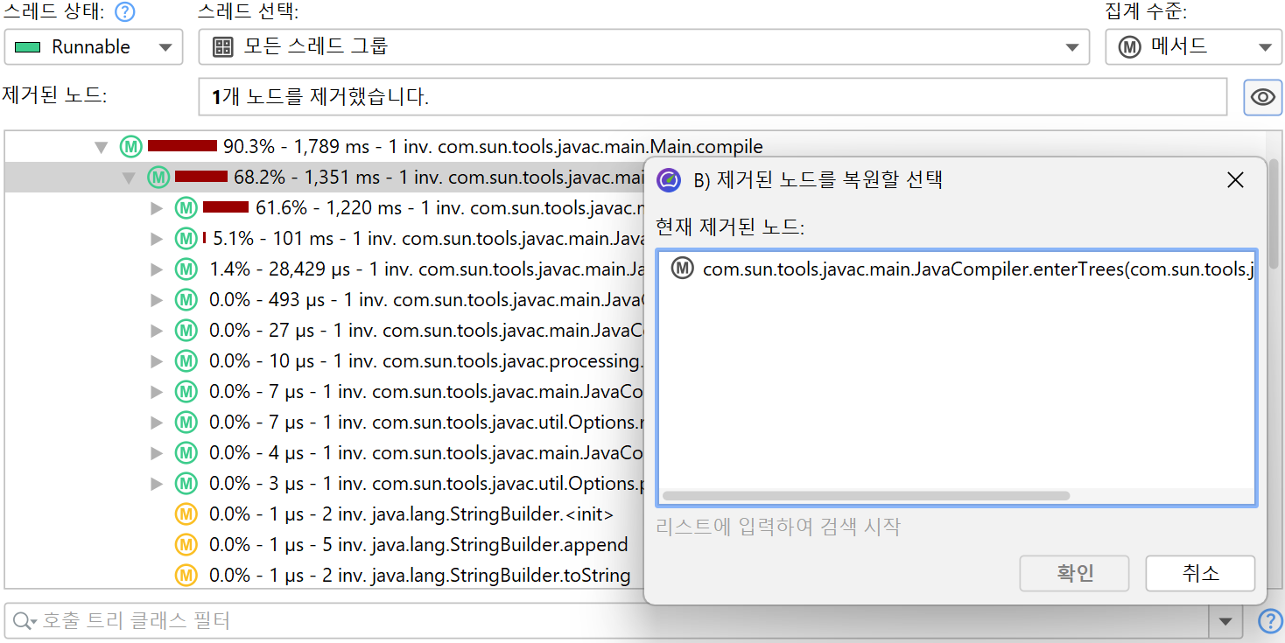
Task: Toggle the removed nodes eye icon
Action: point(1262,97)
